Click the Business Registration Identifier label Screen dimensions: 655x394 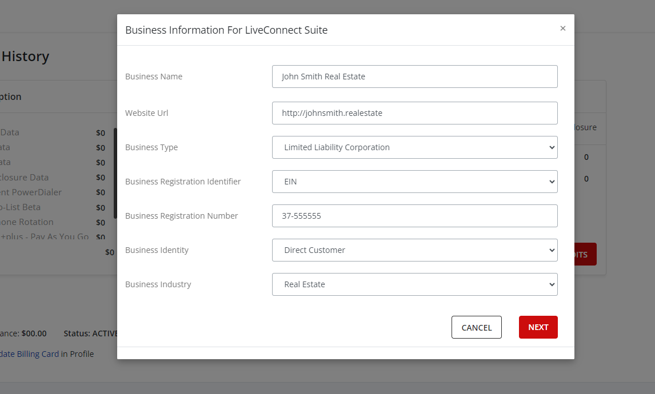click(183, 182)
